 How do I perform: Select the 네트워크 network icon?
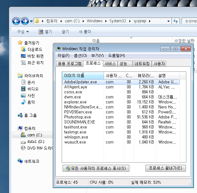tap(20, 161)
